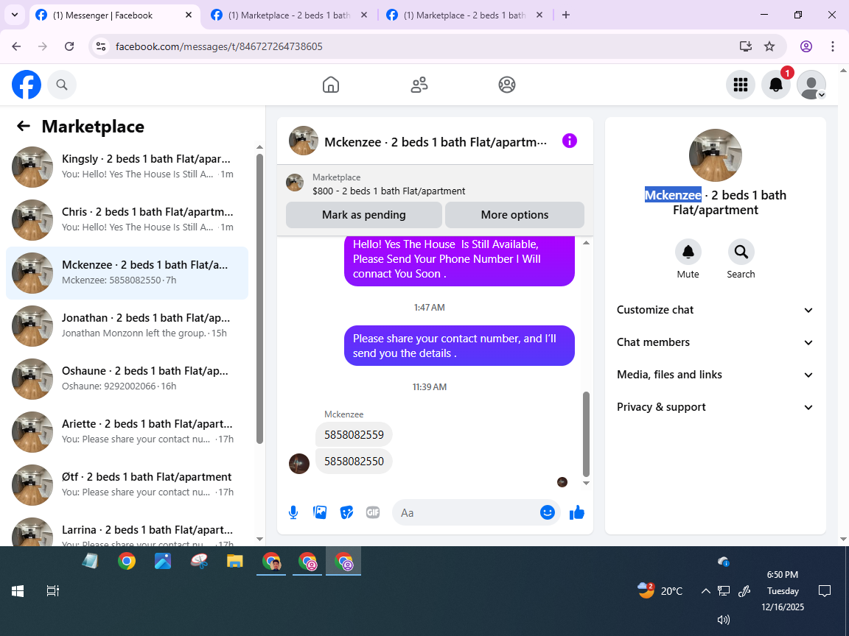Expand the Chat members section
Image resolution: width=849 pixels, height=636 pixels.
(x=716, y=342)
